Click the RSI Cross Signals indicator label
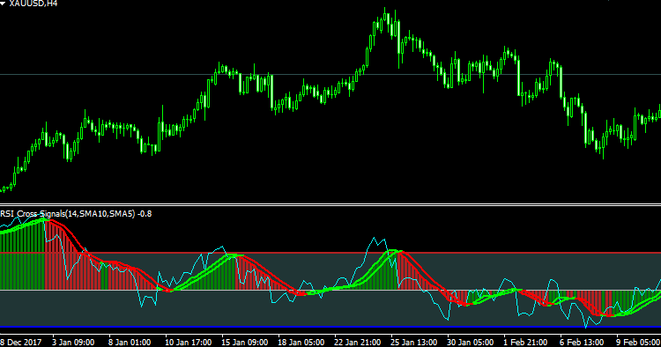661x347 pixels. 76,214
